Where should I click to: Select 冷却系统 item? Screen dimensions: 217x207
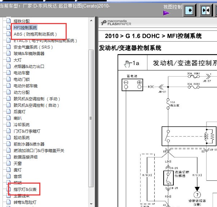(22, 125)
